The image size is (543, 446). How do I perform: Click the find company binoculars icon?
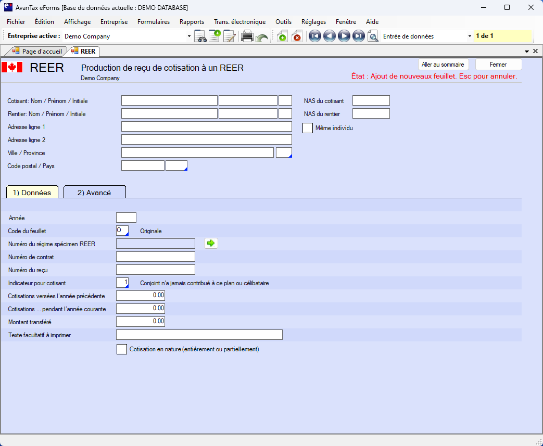200,36
